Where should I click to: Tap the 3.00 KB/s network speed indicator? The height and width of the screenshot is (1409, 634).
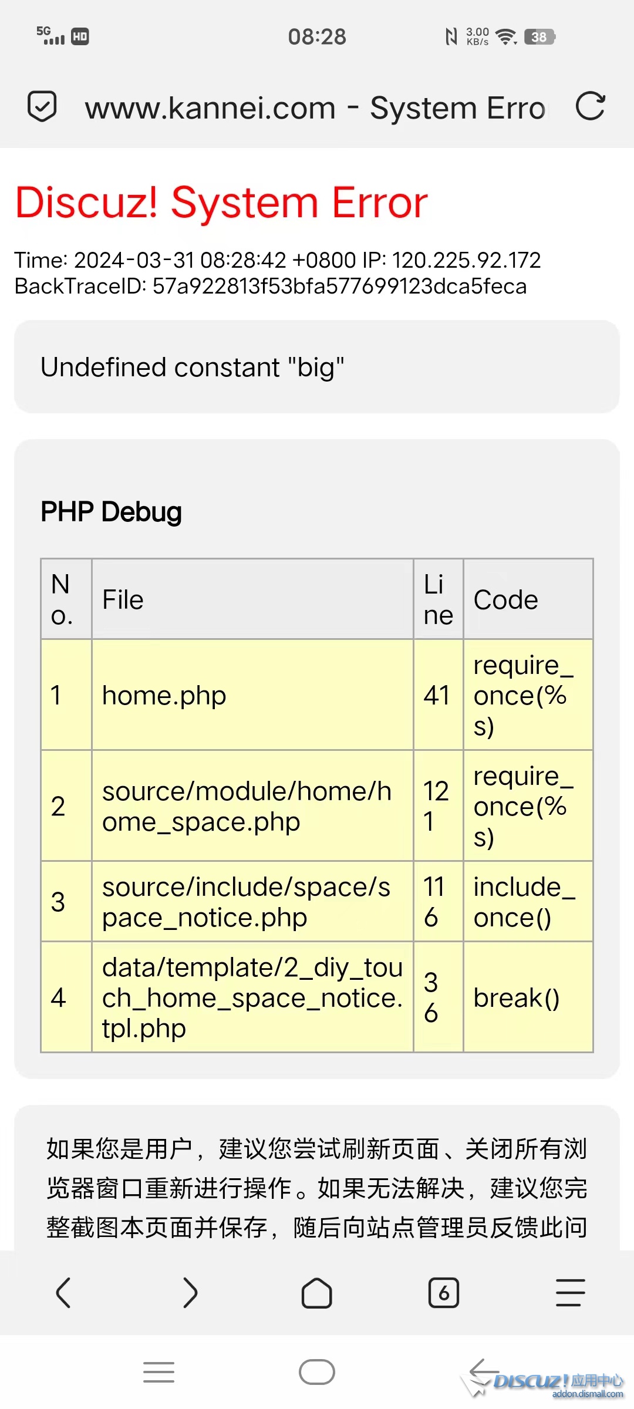tap(478, 36)
